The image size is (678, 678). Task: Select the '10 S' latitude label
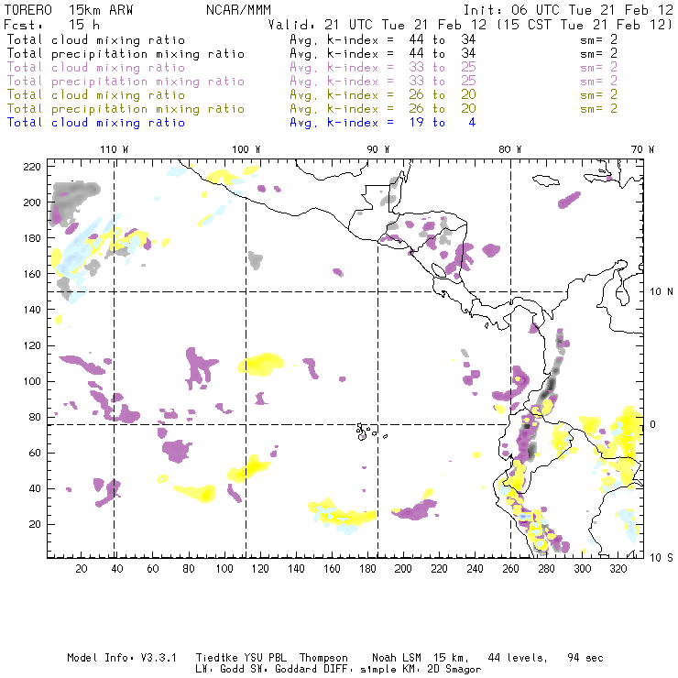point(662,558)
